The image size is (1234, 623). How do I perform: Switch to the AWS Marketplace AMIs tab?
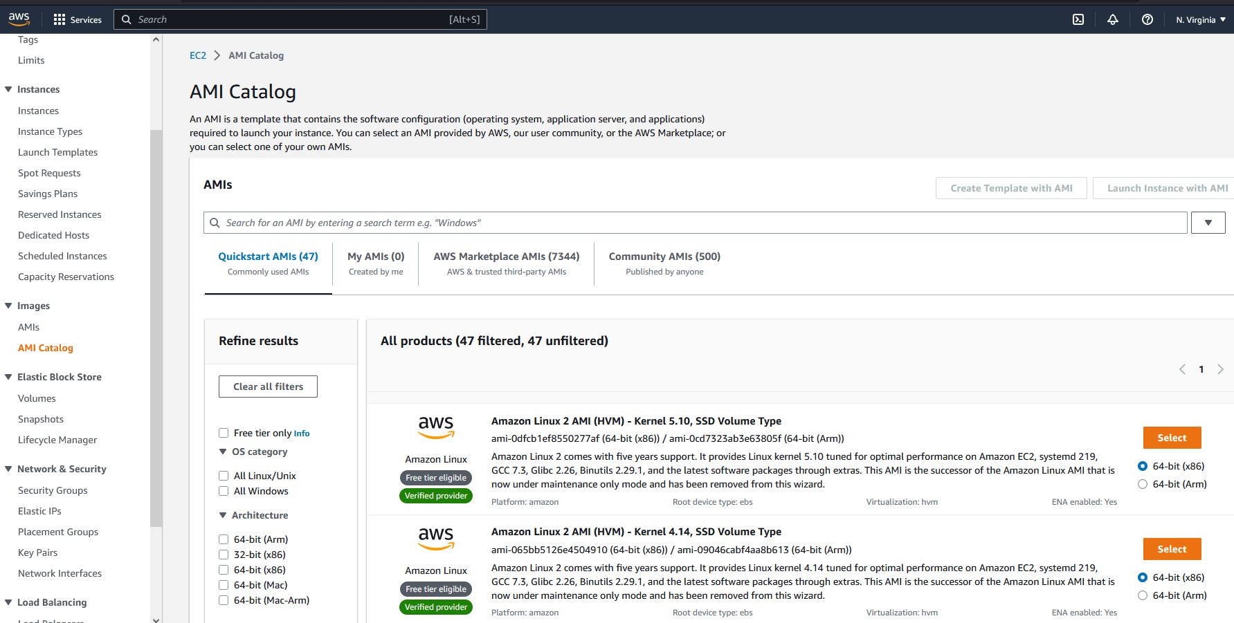[507, 263]
